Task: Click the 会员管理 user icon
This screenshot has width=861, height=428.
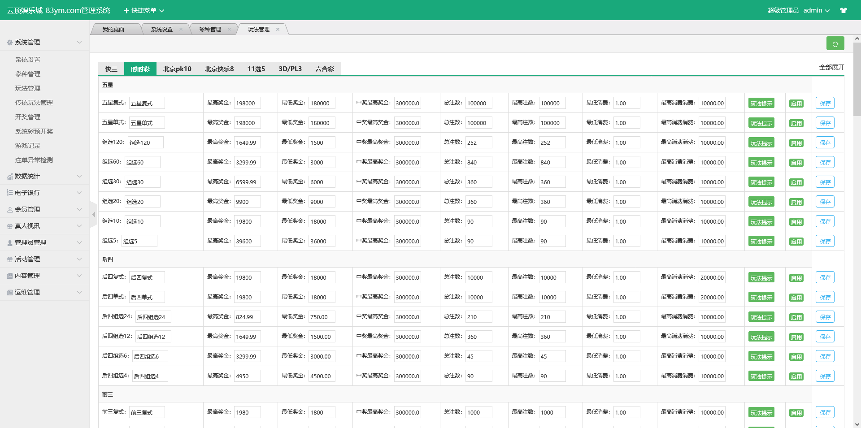Action: tap(10, 209)
